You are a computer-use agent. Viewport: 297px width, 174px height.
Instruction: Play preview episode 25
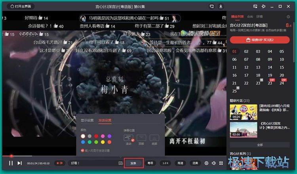[234, 91]
